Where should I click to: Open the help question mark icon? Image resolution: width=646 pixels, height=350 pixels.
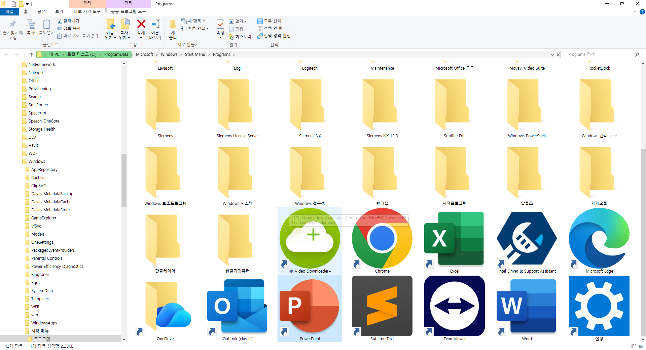pyautogui.click(x=642, y=12)
